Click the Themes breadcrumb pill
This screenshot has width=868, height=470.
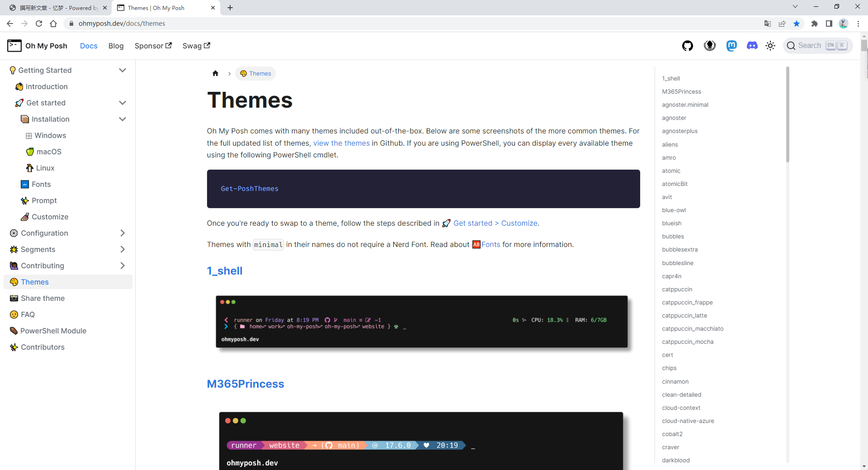pos(255,73)
